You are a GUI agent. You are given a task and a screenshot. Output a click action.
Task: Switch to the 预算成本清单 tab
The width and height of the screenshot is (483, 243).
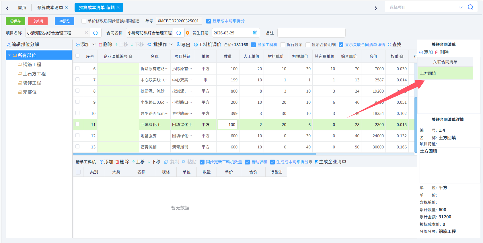(x=50, y=8)
